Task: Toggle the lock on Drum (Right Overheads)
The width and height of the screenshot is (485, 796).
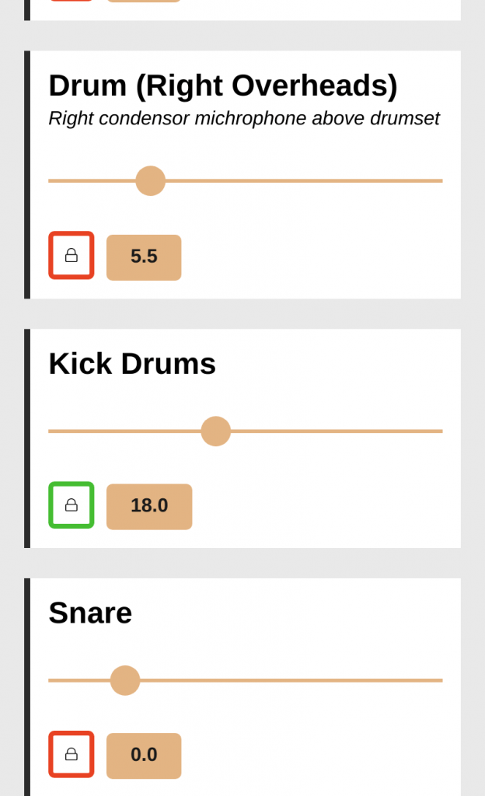Action: [72, 255]
